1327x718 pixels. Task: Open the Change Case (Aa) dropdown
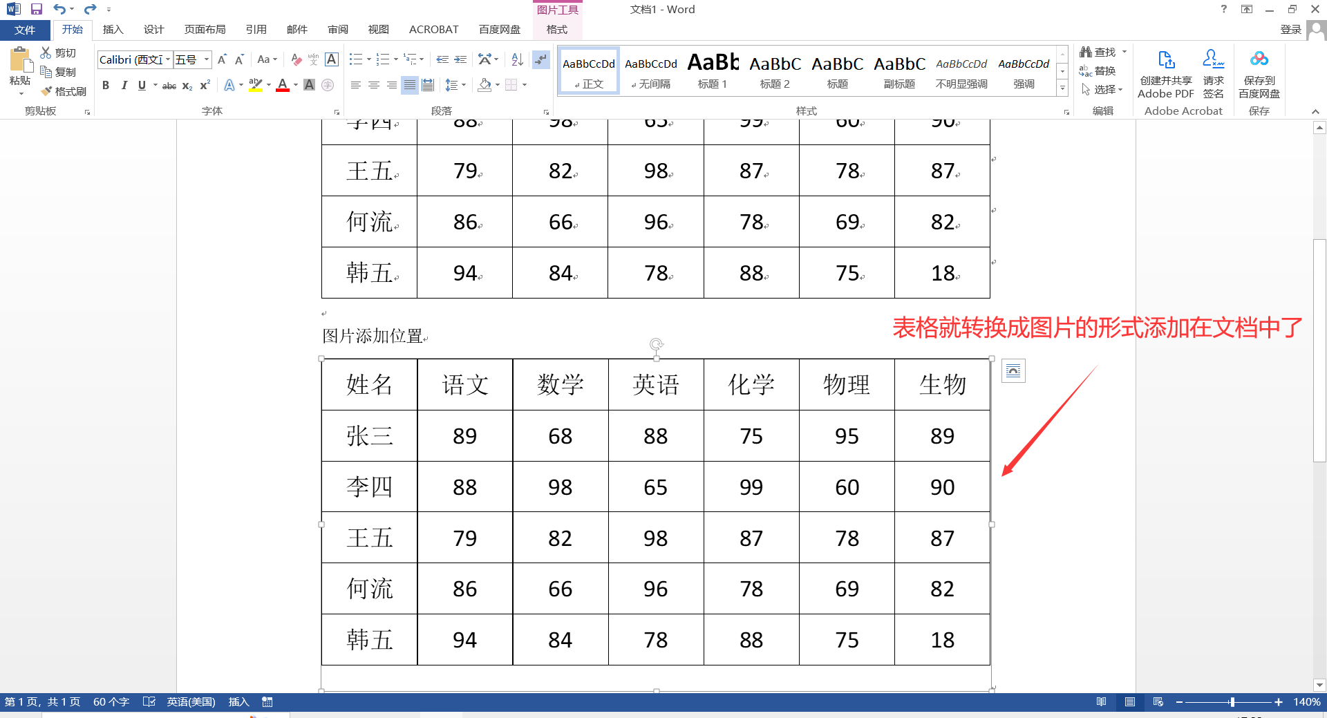click(267, 59)
